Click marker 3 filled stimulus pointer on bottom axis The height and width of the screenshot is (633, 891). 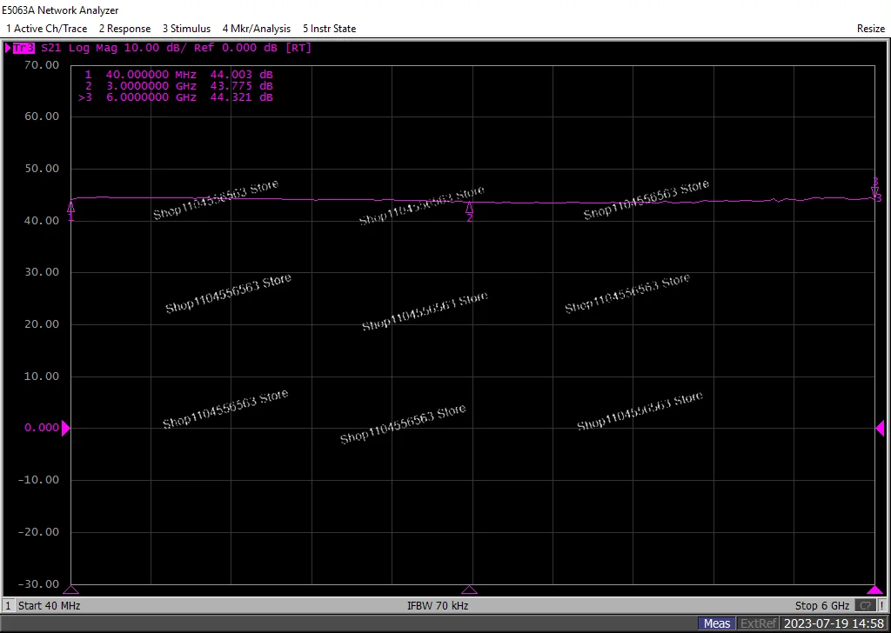coord(875,590)
